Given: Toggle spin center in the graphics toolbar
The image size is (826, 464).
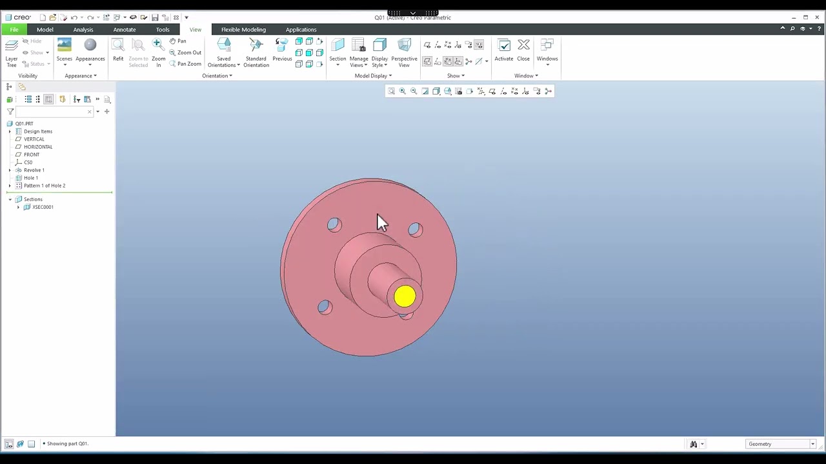Looking at the screenshot, I should coord(549,92).
